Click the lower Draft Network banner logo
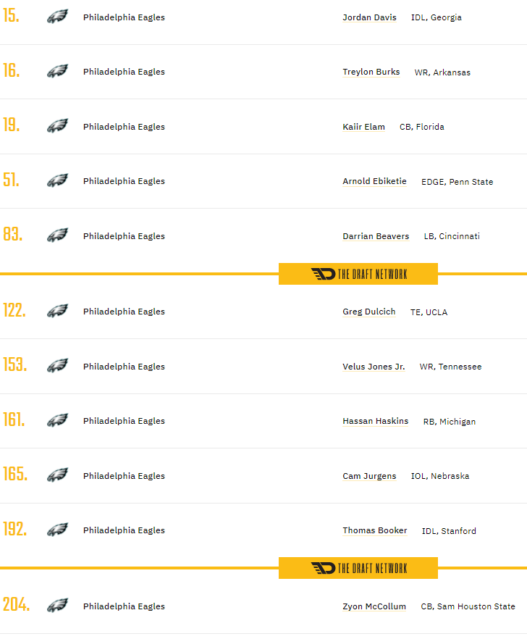527x639 pixels. pos(358,568)
